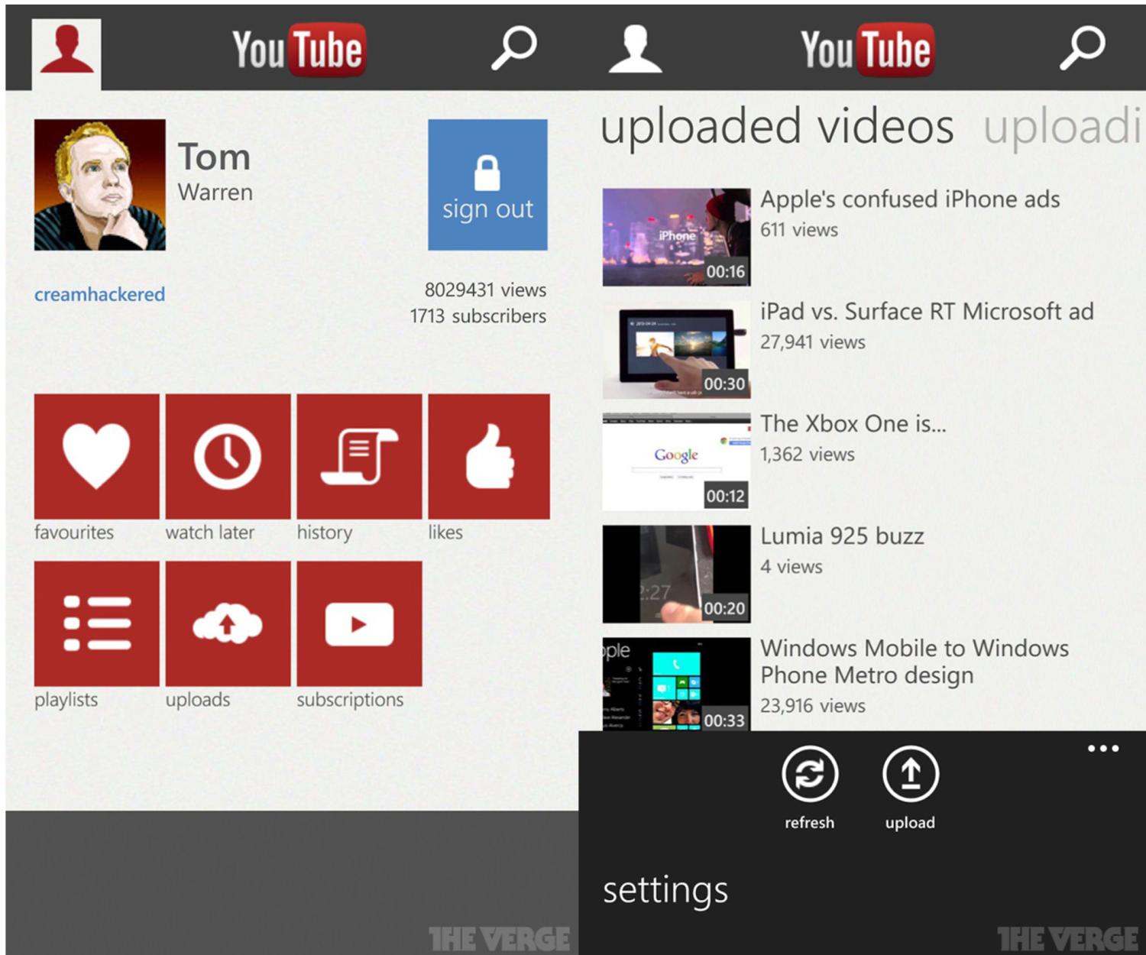
Task: Click the "refresh" label under the icon
Action: click(810, 823)
